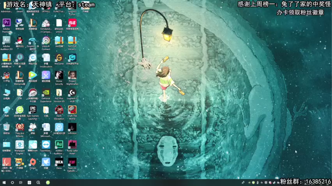Open the PvZ Plus Versio... archive file
This screenshot has width=332, height=186.
[72, 40]
